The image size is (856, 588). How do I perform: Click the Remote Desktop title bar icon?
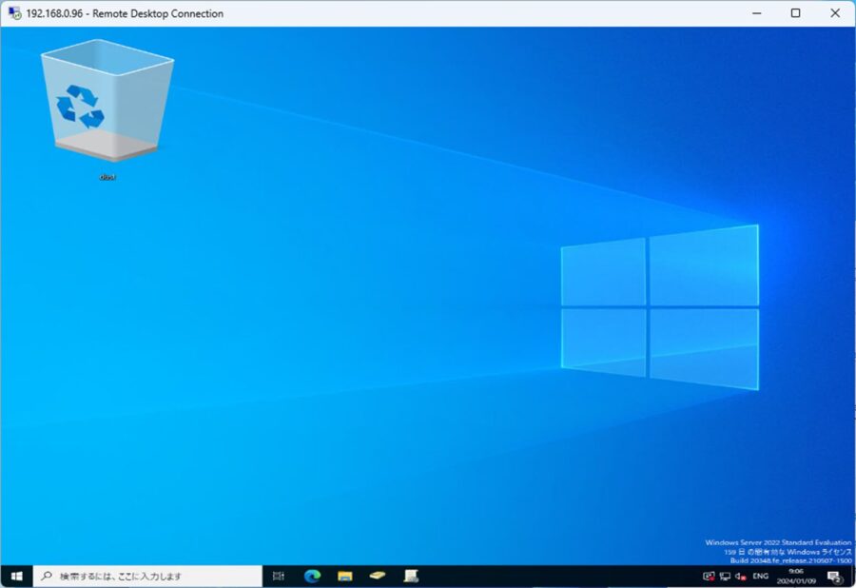pyautogui.click(x=14, y=13)
